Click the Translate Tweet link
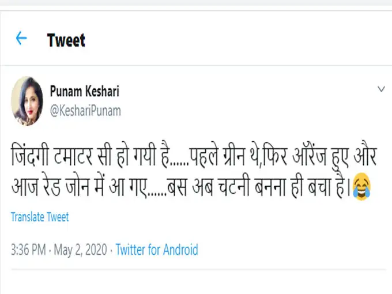 (x=40, y=217)
